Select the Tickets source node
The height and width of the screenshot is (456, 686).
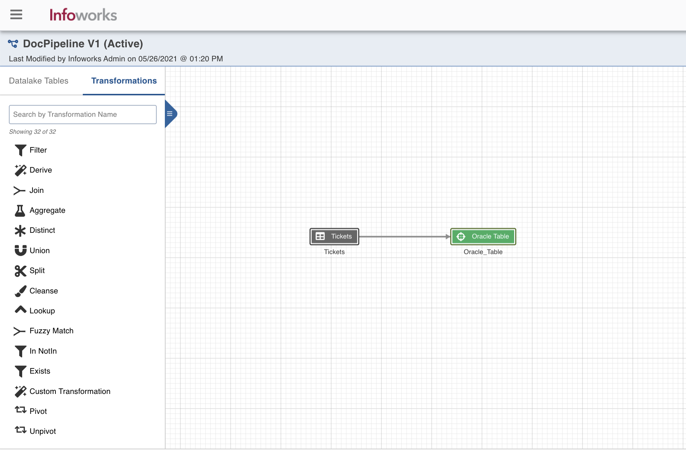tap(334, 236)
